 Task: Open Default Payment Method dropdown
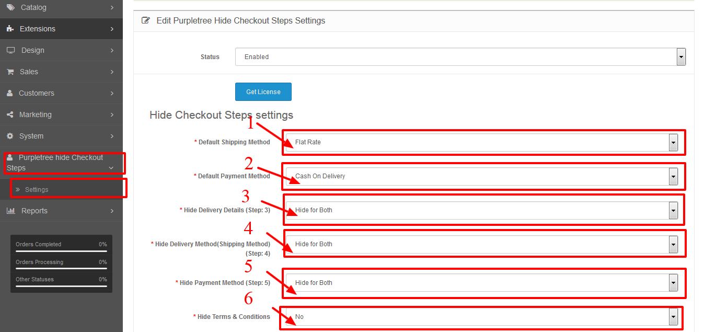pos(482,176)
